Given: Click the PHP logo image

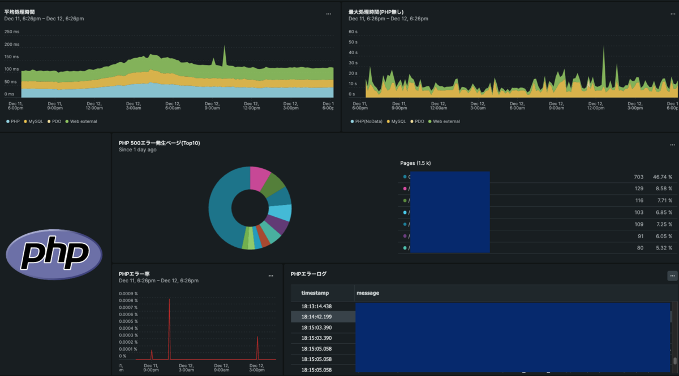Looking at the screenshot, I should pos(54,255).
